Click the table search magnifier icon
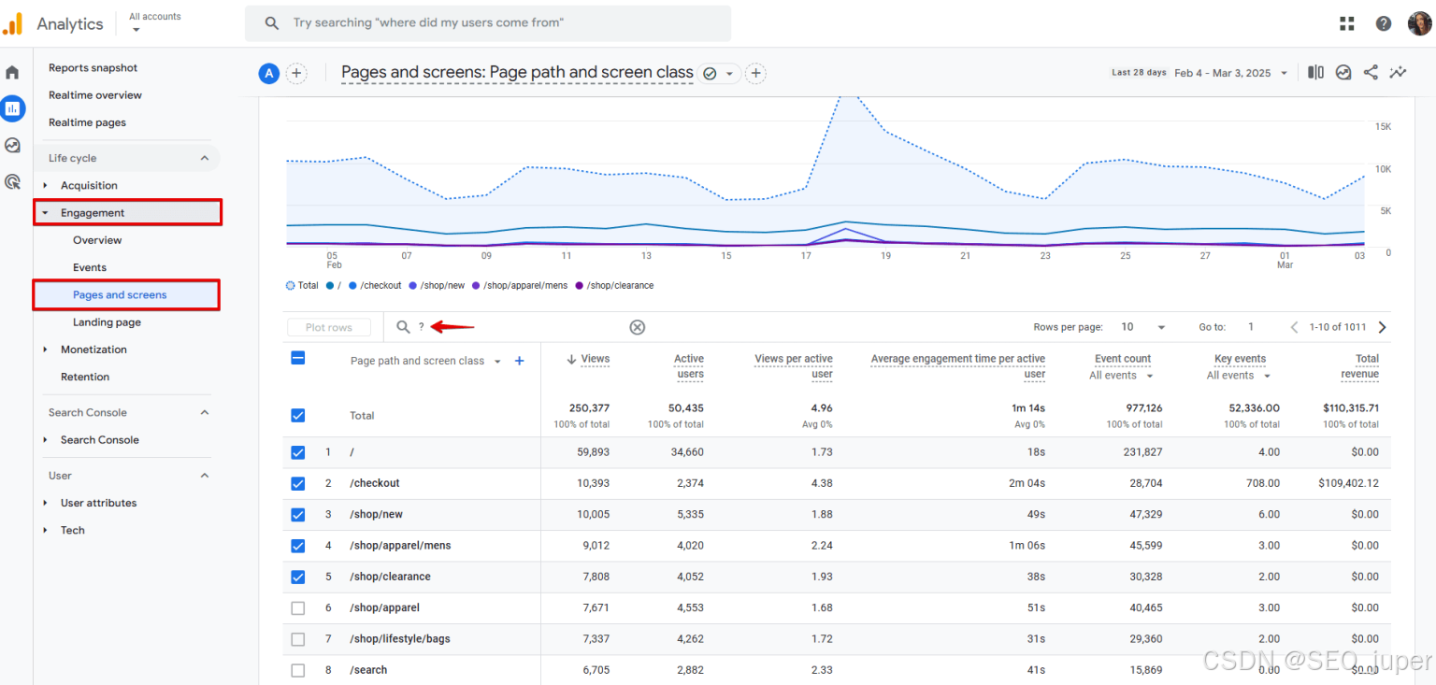This screenshot has width=1436, height=685. [403, 327]
